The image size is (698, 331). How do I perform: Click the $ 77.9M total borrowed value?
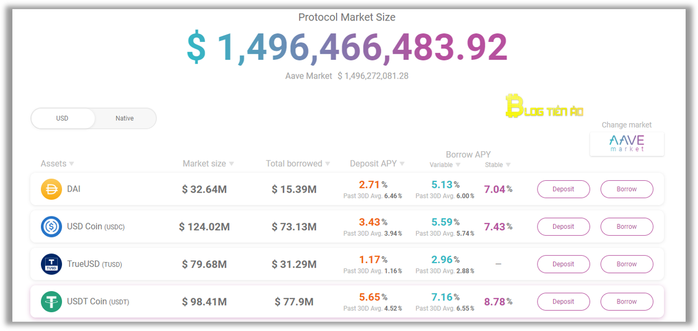click(294, 302)
